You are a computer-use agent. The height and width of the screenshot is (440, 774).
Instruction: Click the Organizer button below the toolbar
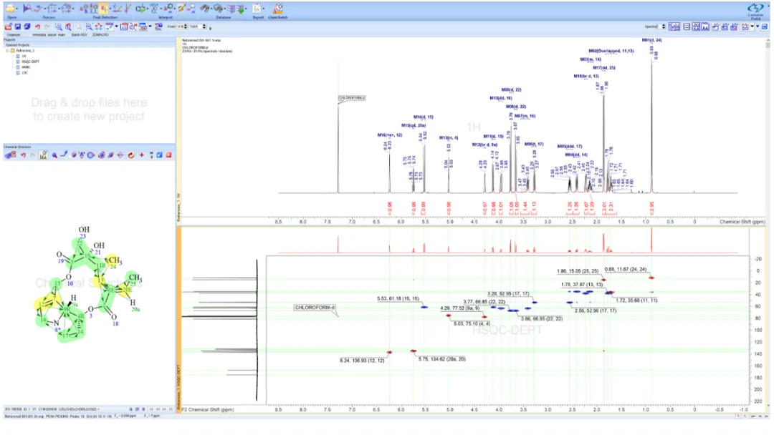[14, 35]
